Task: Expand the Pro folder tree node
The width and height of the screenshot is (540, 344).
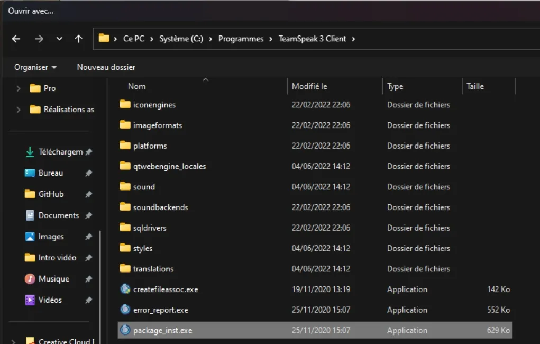Action: (19, 88)
